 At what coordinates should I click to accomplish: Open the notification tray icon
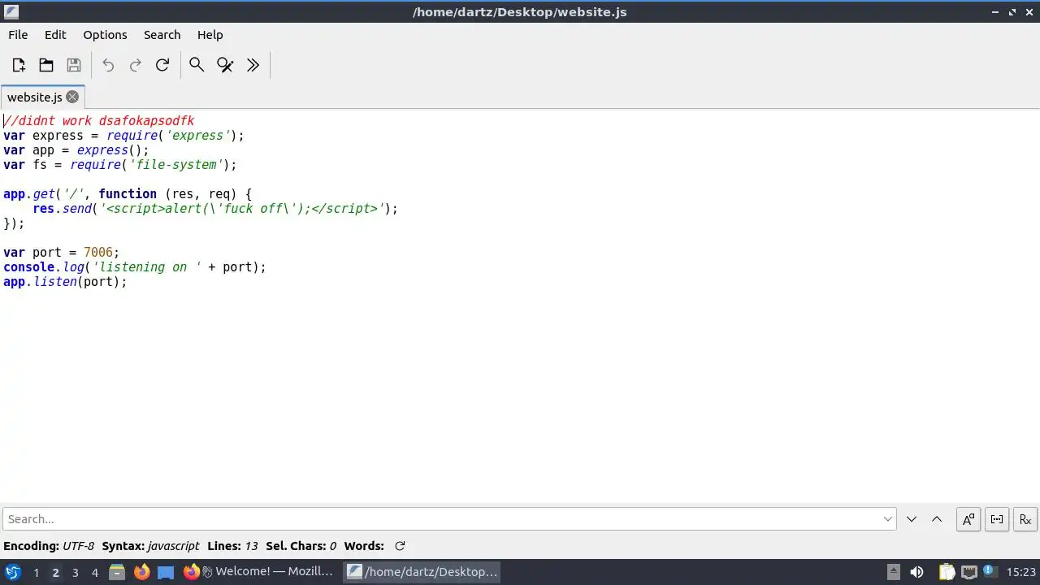pyautogui.click(x=990, y=572)
